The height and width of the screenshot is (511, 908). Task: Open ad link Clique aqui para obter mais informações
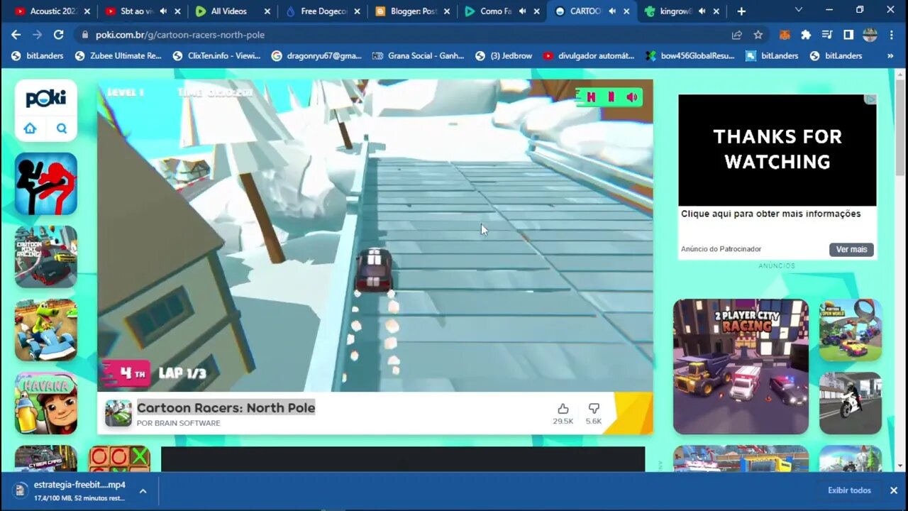coord(770,214)
